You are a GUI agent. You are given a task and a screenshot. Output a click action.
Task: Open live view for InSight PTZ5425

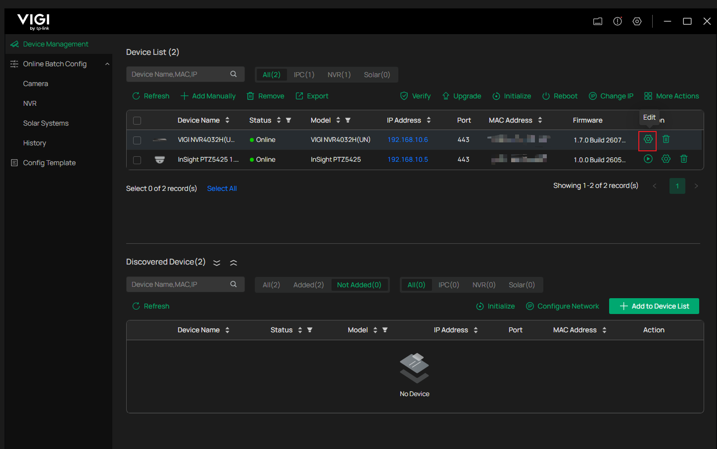coord(648,159)
